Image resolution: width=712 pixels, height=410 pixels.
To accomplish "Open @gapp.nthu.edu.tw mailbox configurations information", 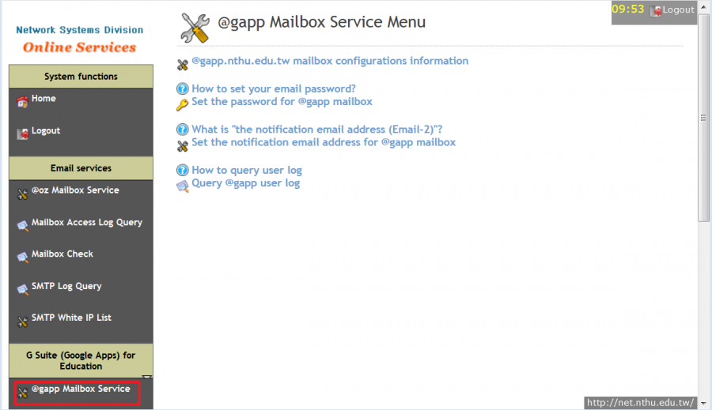I will coord(329,61).
